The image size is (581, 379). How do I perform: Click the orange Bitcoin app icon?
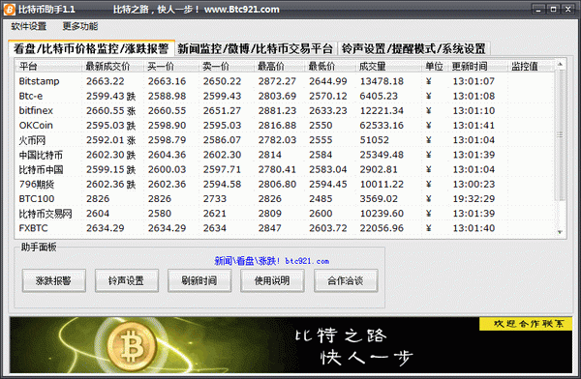[10, 10]
